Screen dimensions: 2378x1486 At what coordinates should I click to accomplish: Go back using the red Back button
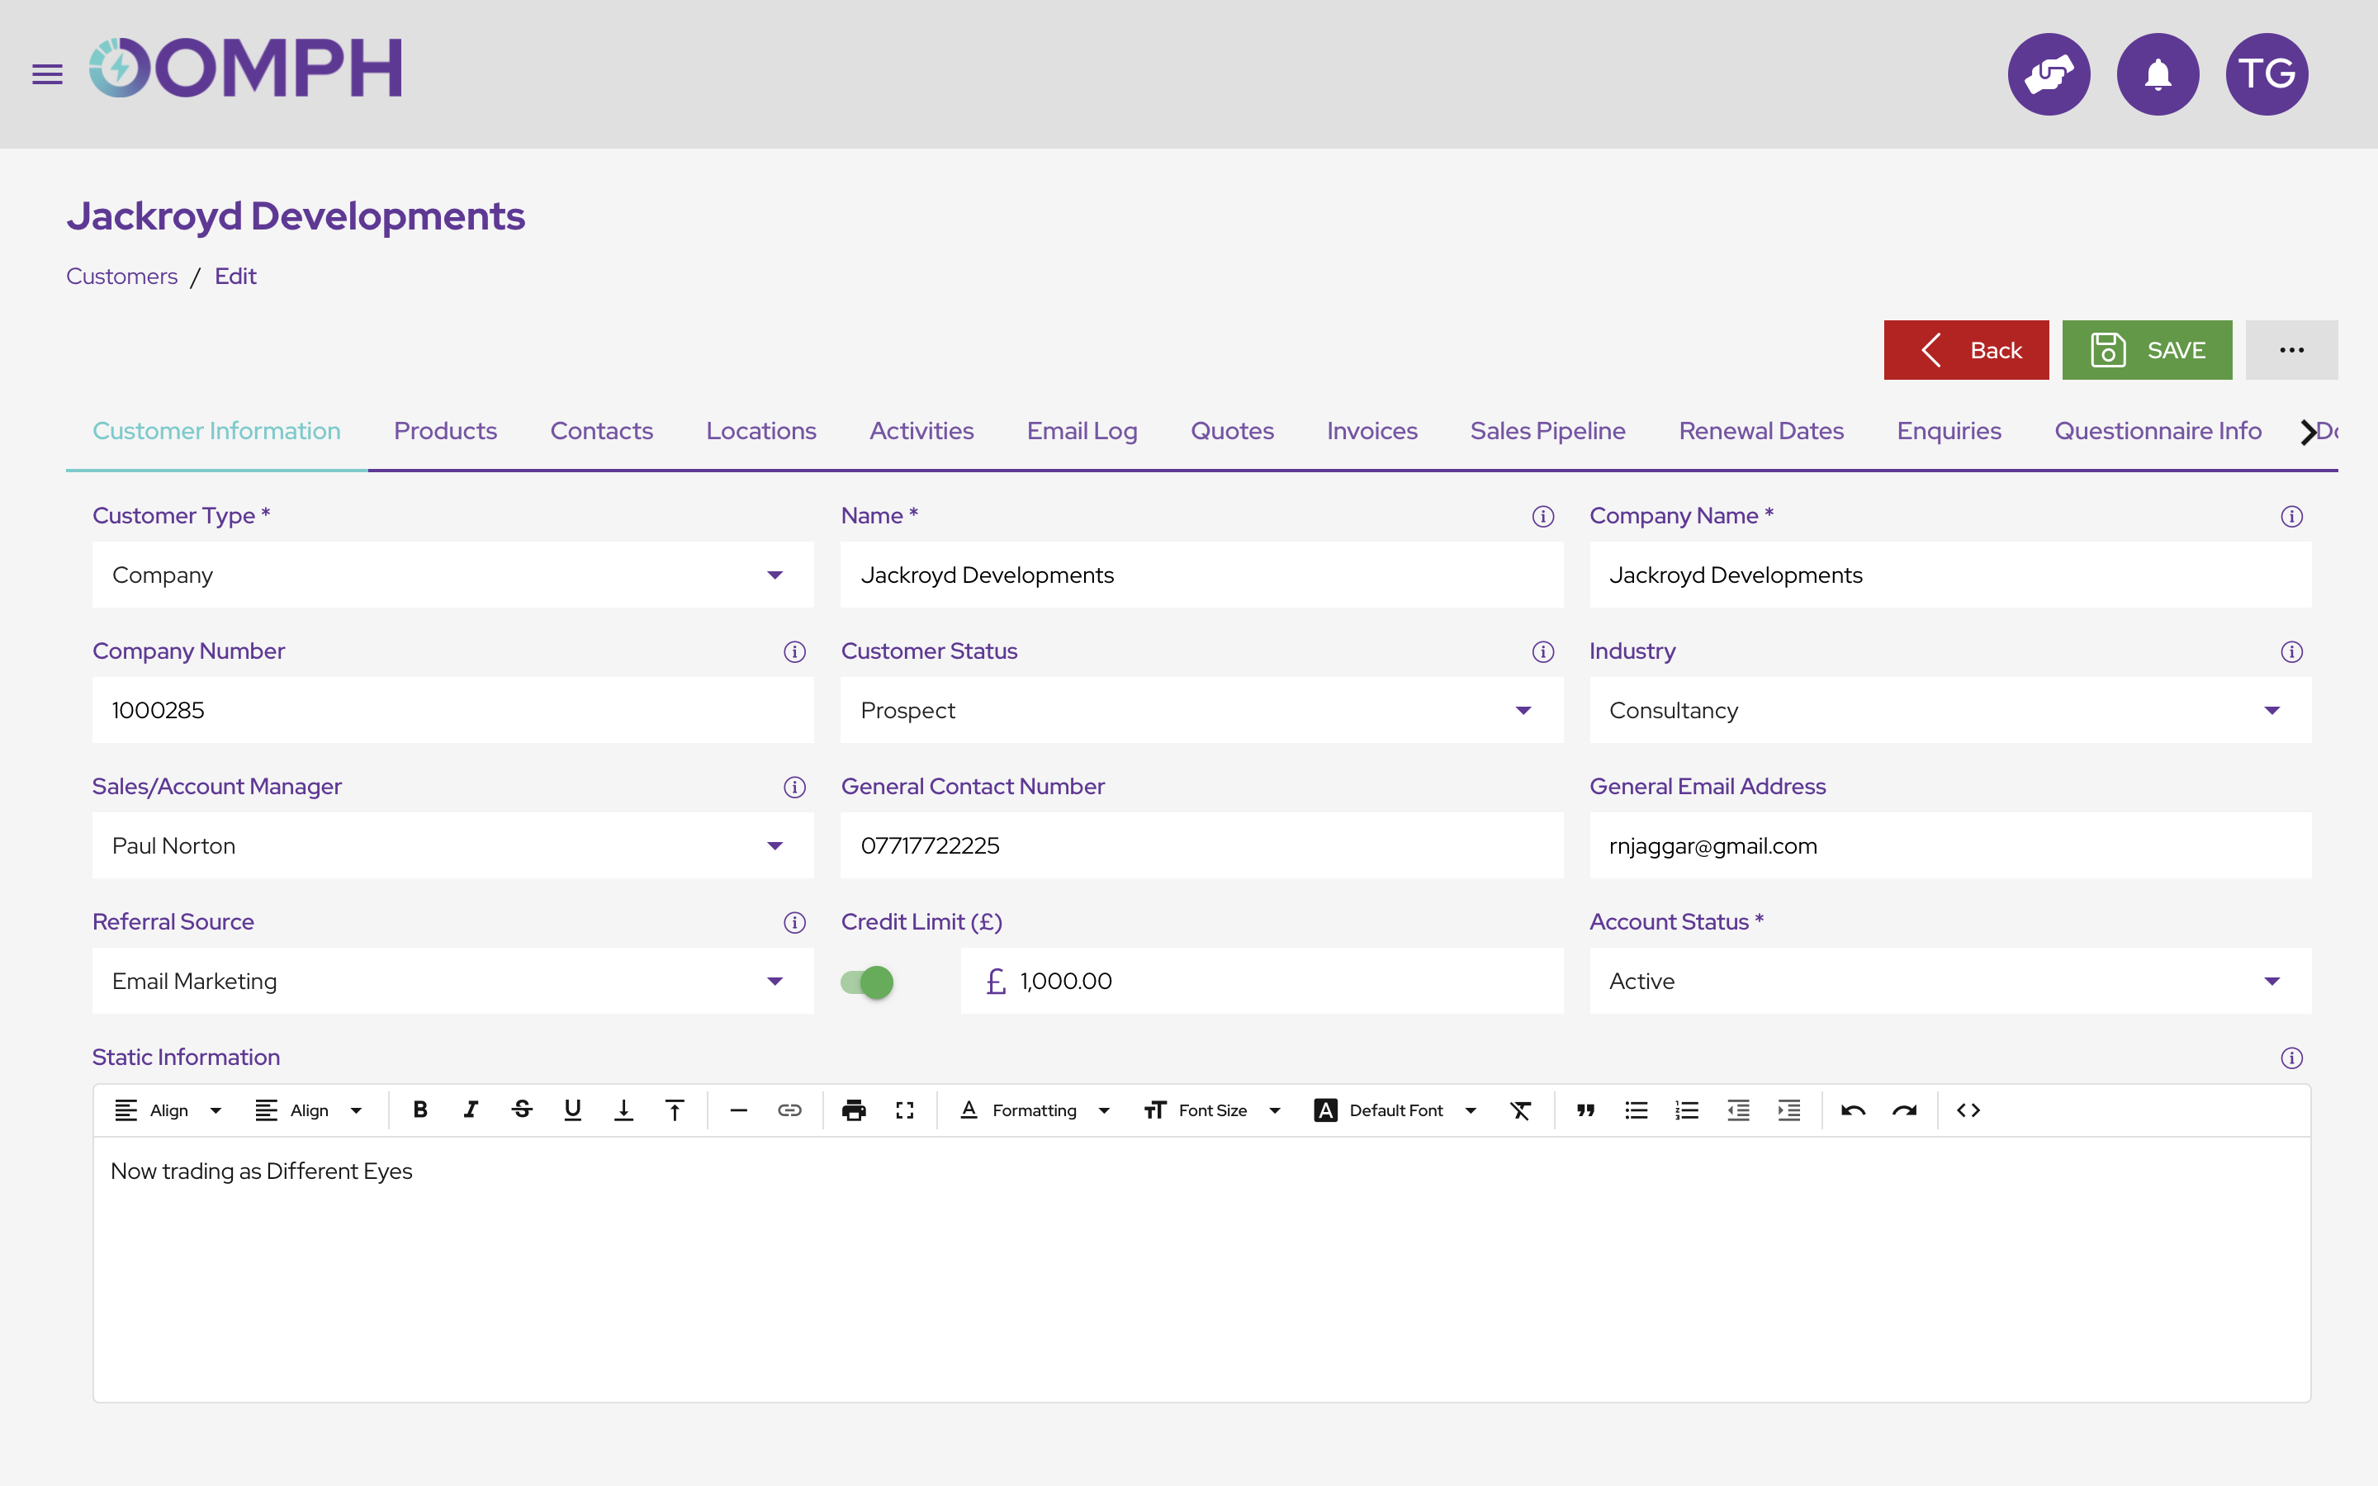pyautogui.click(x=1966, y=349)
